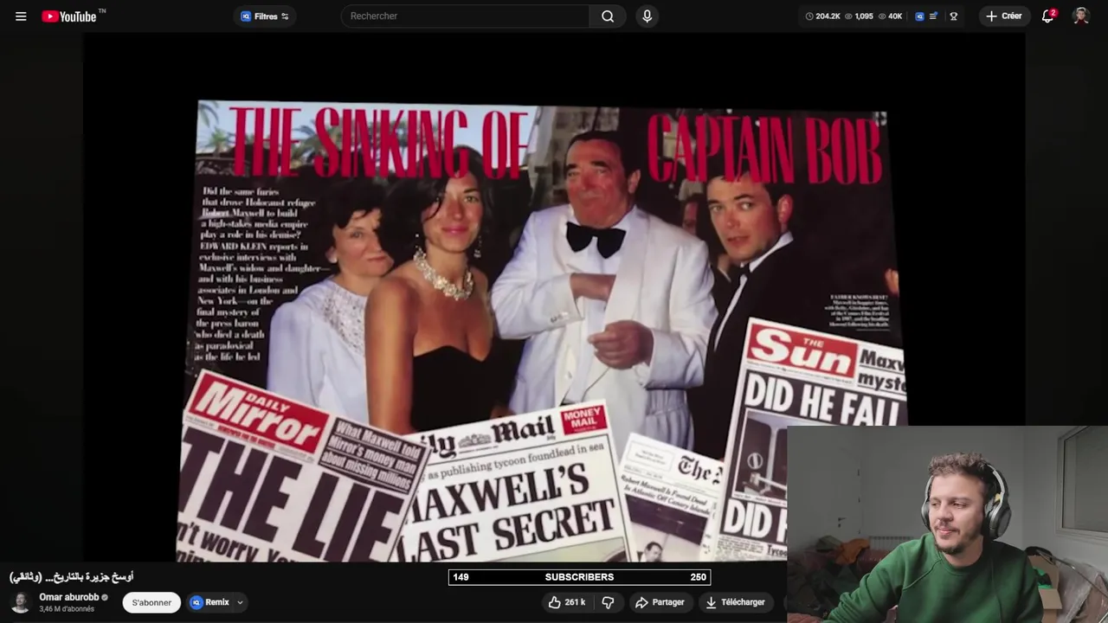Focus the Rechercher search field

coord(466,16)
